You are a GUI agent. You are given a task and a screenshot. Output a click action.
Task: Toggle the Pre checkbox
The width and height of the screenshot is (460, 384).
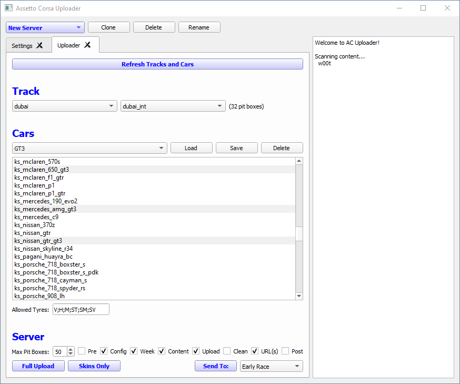82,351
